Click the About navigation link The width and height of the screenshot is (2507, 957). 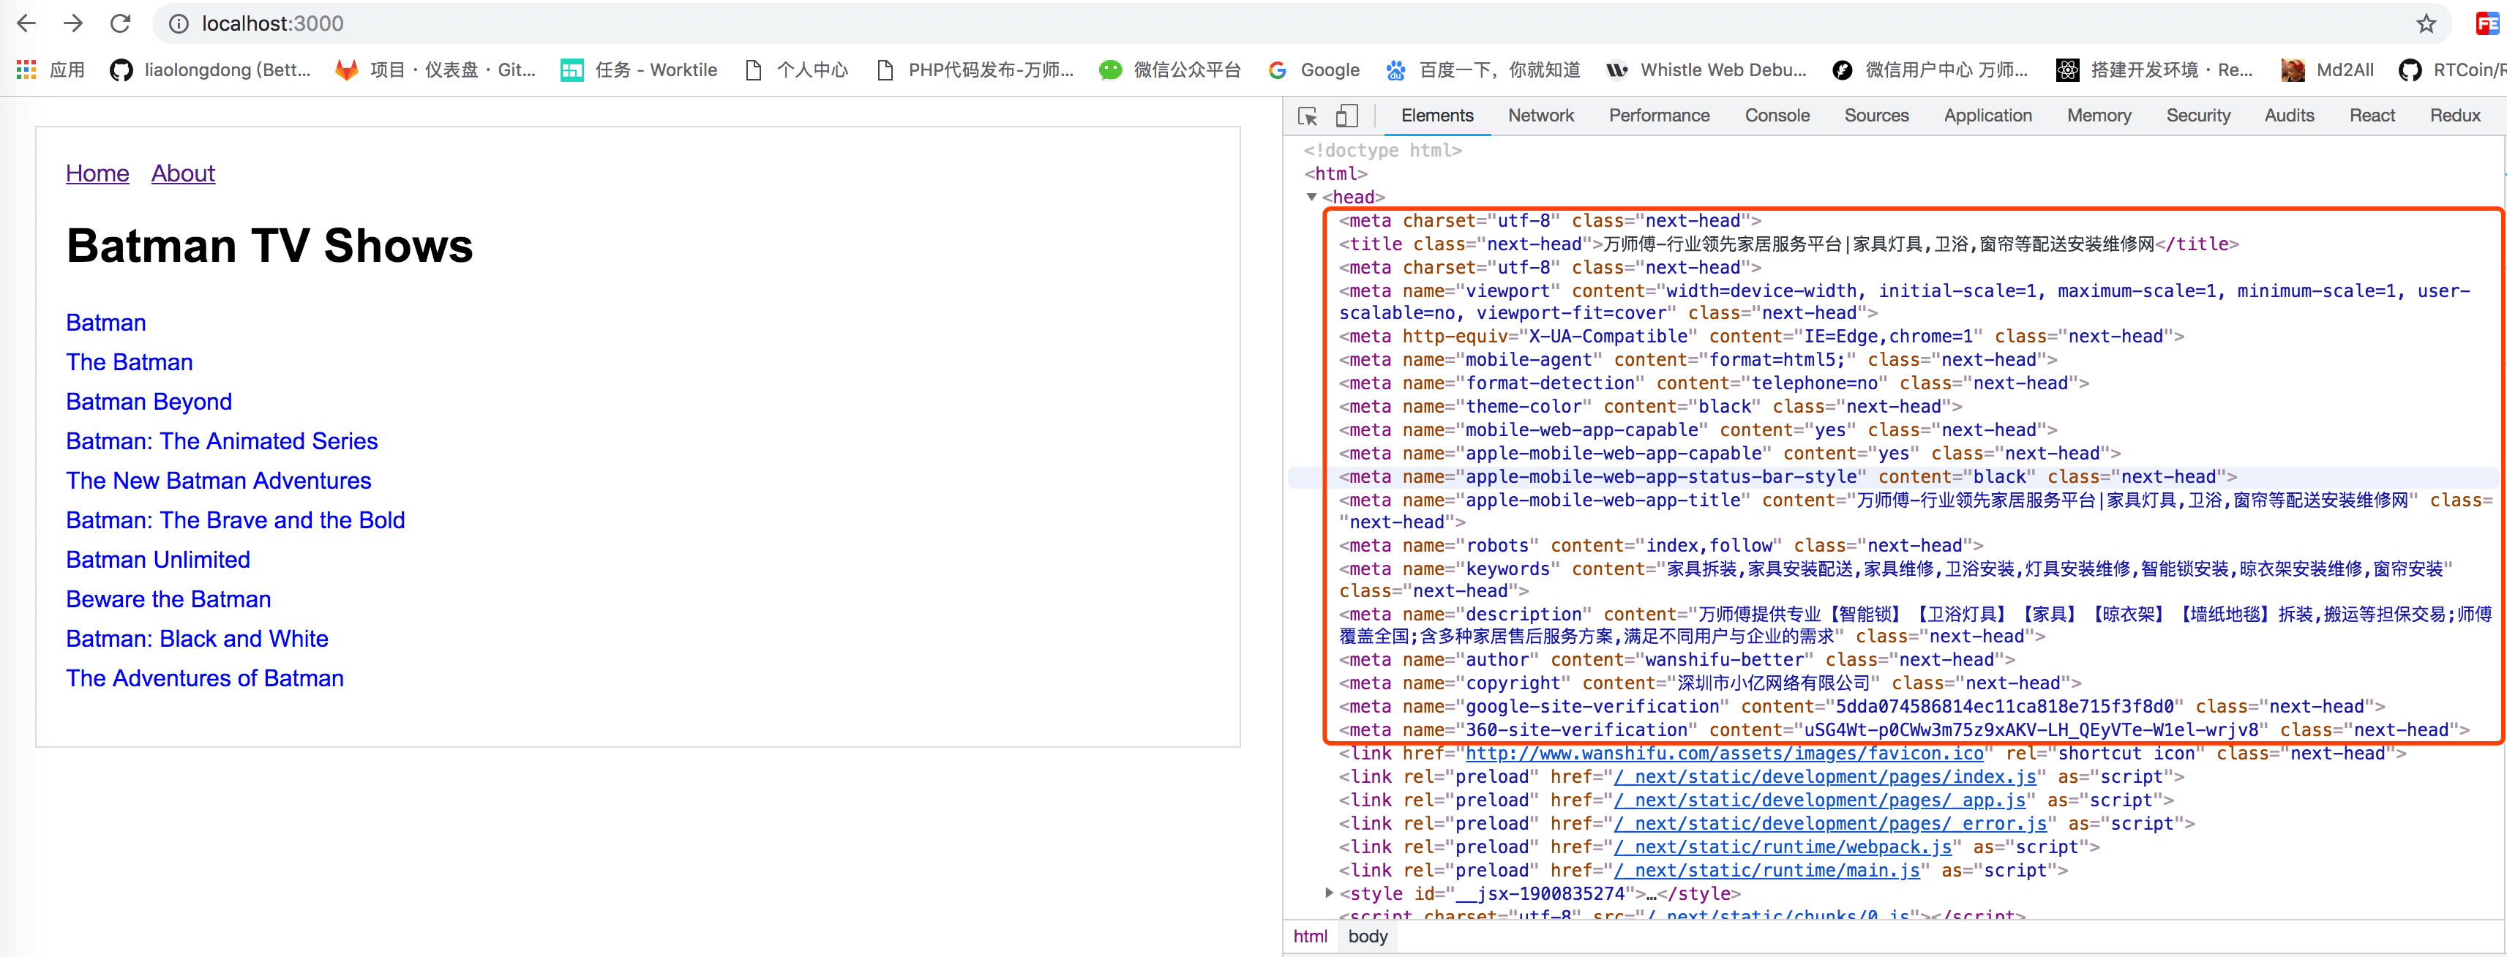tap(183, 173)
